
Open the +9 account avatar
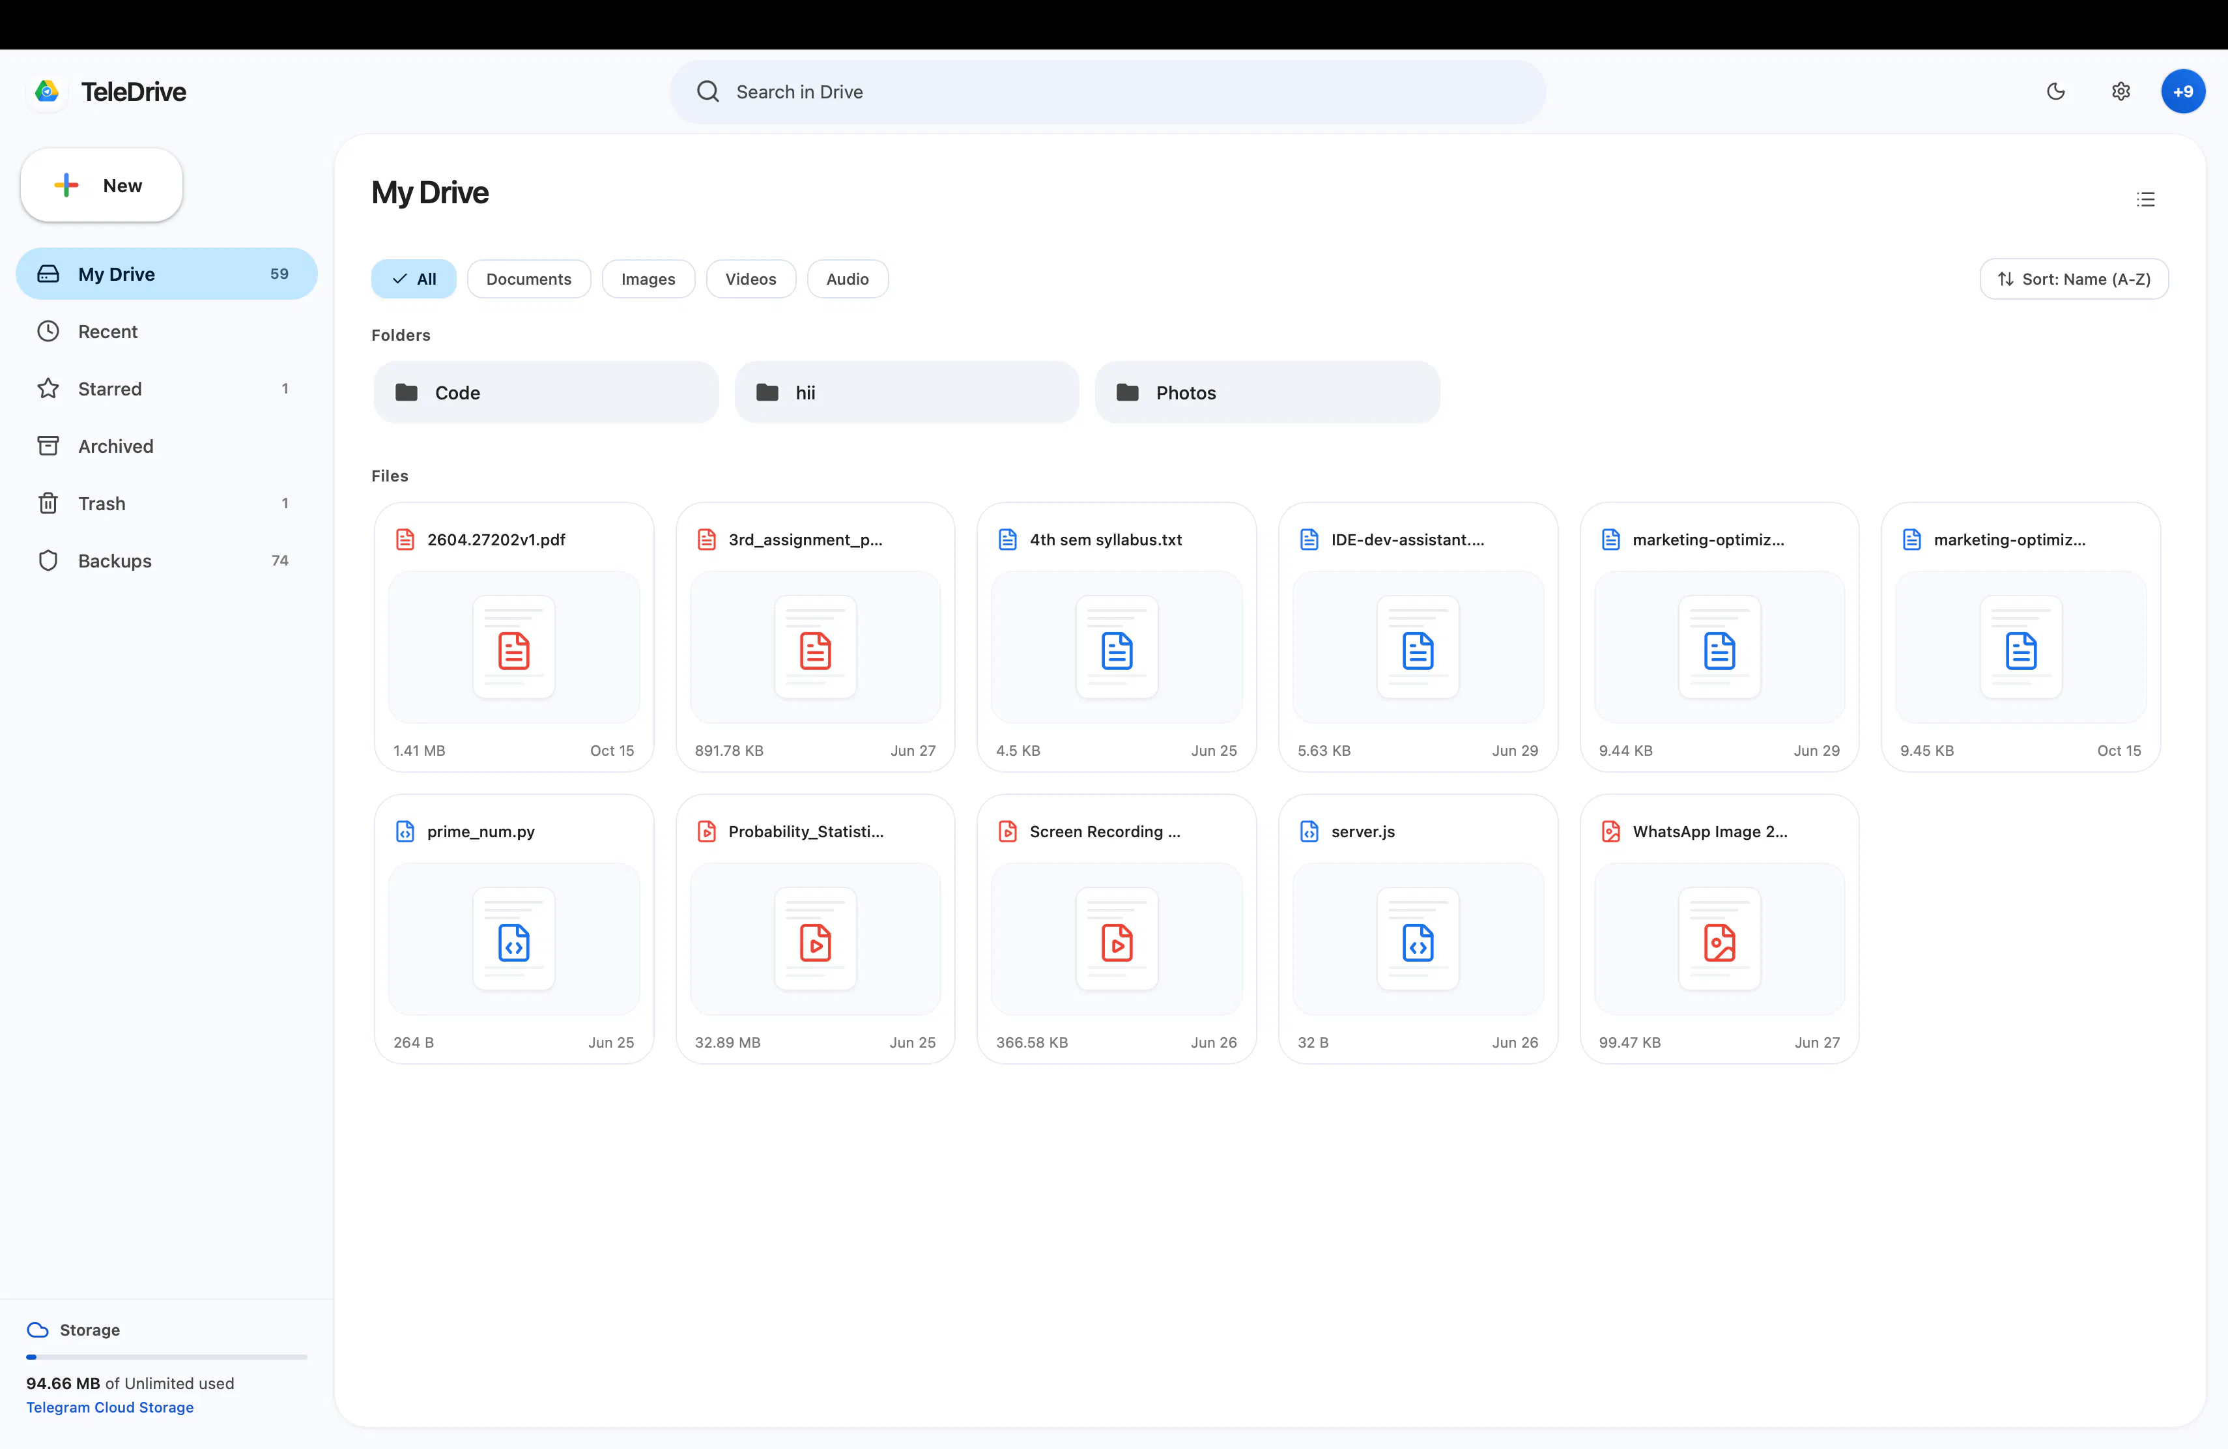[2182, 92]
